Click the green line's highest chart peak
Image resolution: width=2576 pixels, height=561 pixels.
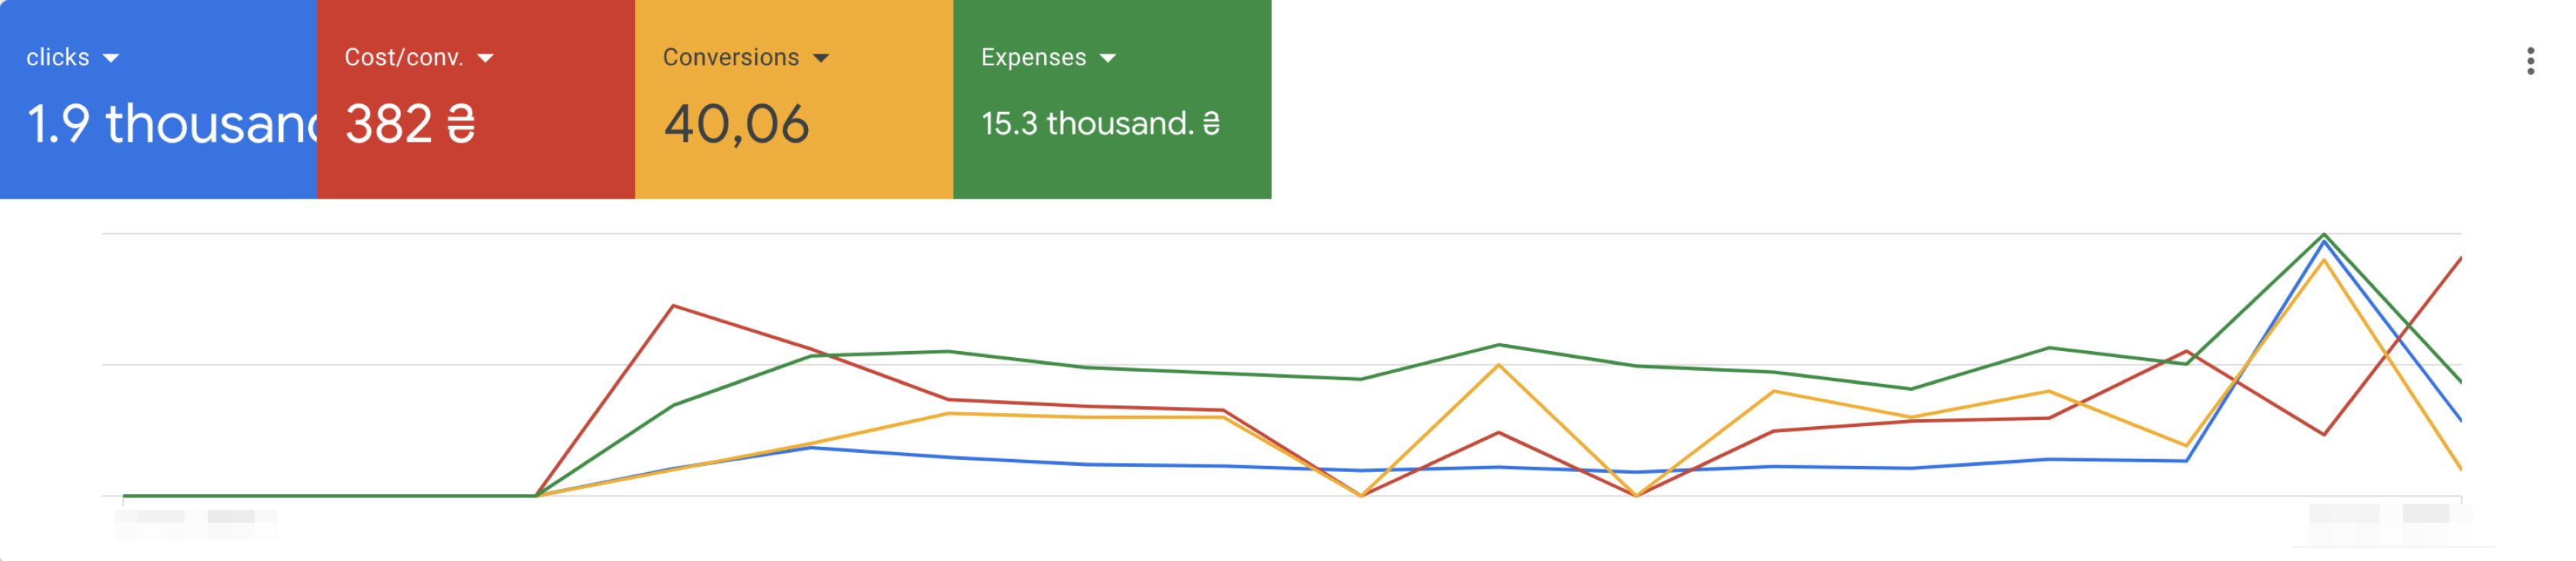2324,235
